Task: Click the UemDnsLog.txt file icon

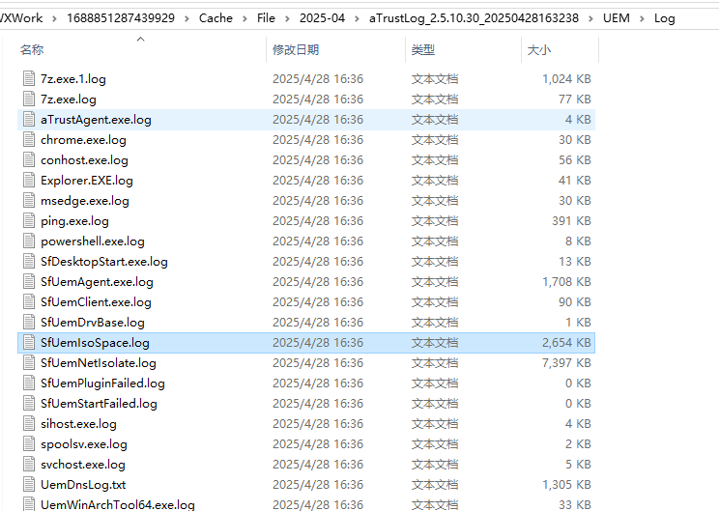Action: tap(29, 485)
